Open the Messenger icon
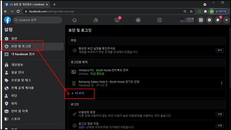This screenshot has width=231, height=130. [x=209, y=20]
